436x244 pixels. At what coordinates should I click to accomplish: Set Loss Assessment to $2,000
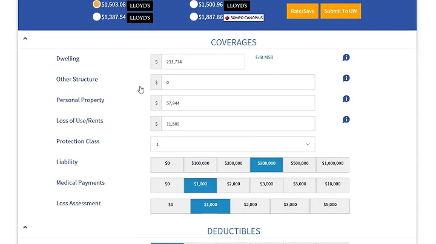250,206
